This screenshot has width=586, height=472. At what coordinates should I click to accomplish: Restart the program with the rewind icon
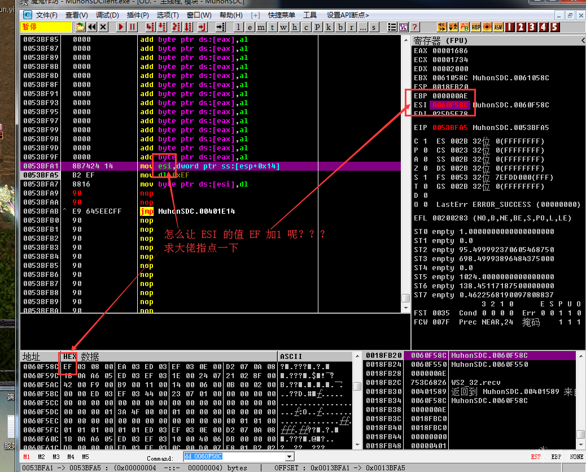(x=92, y=27)
